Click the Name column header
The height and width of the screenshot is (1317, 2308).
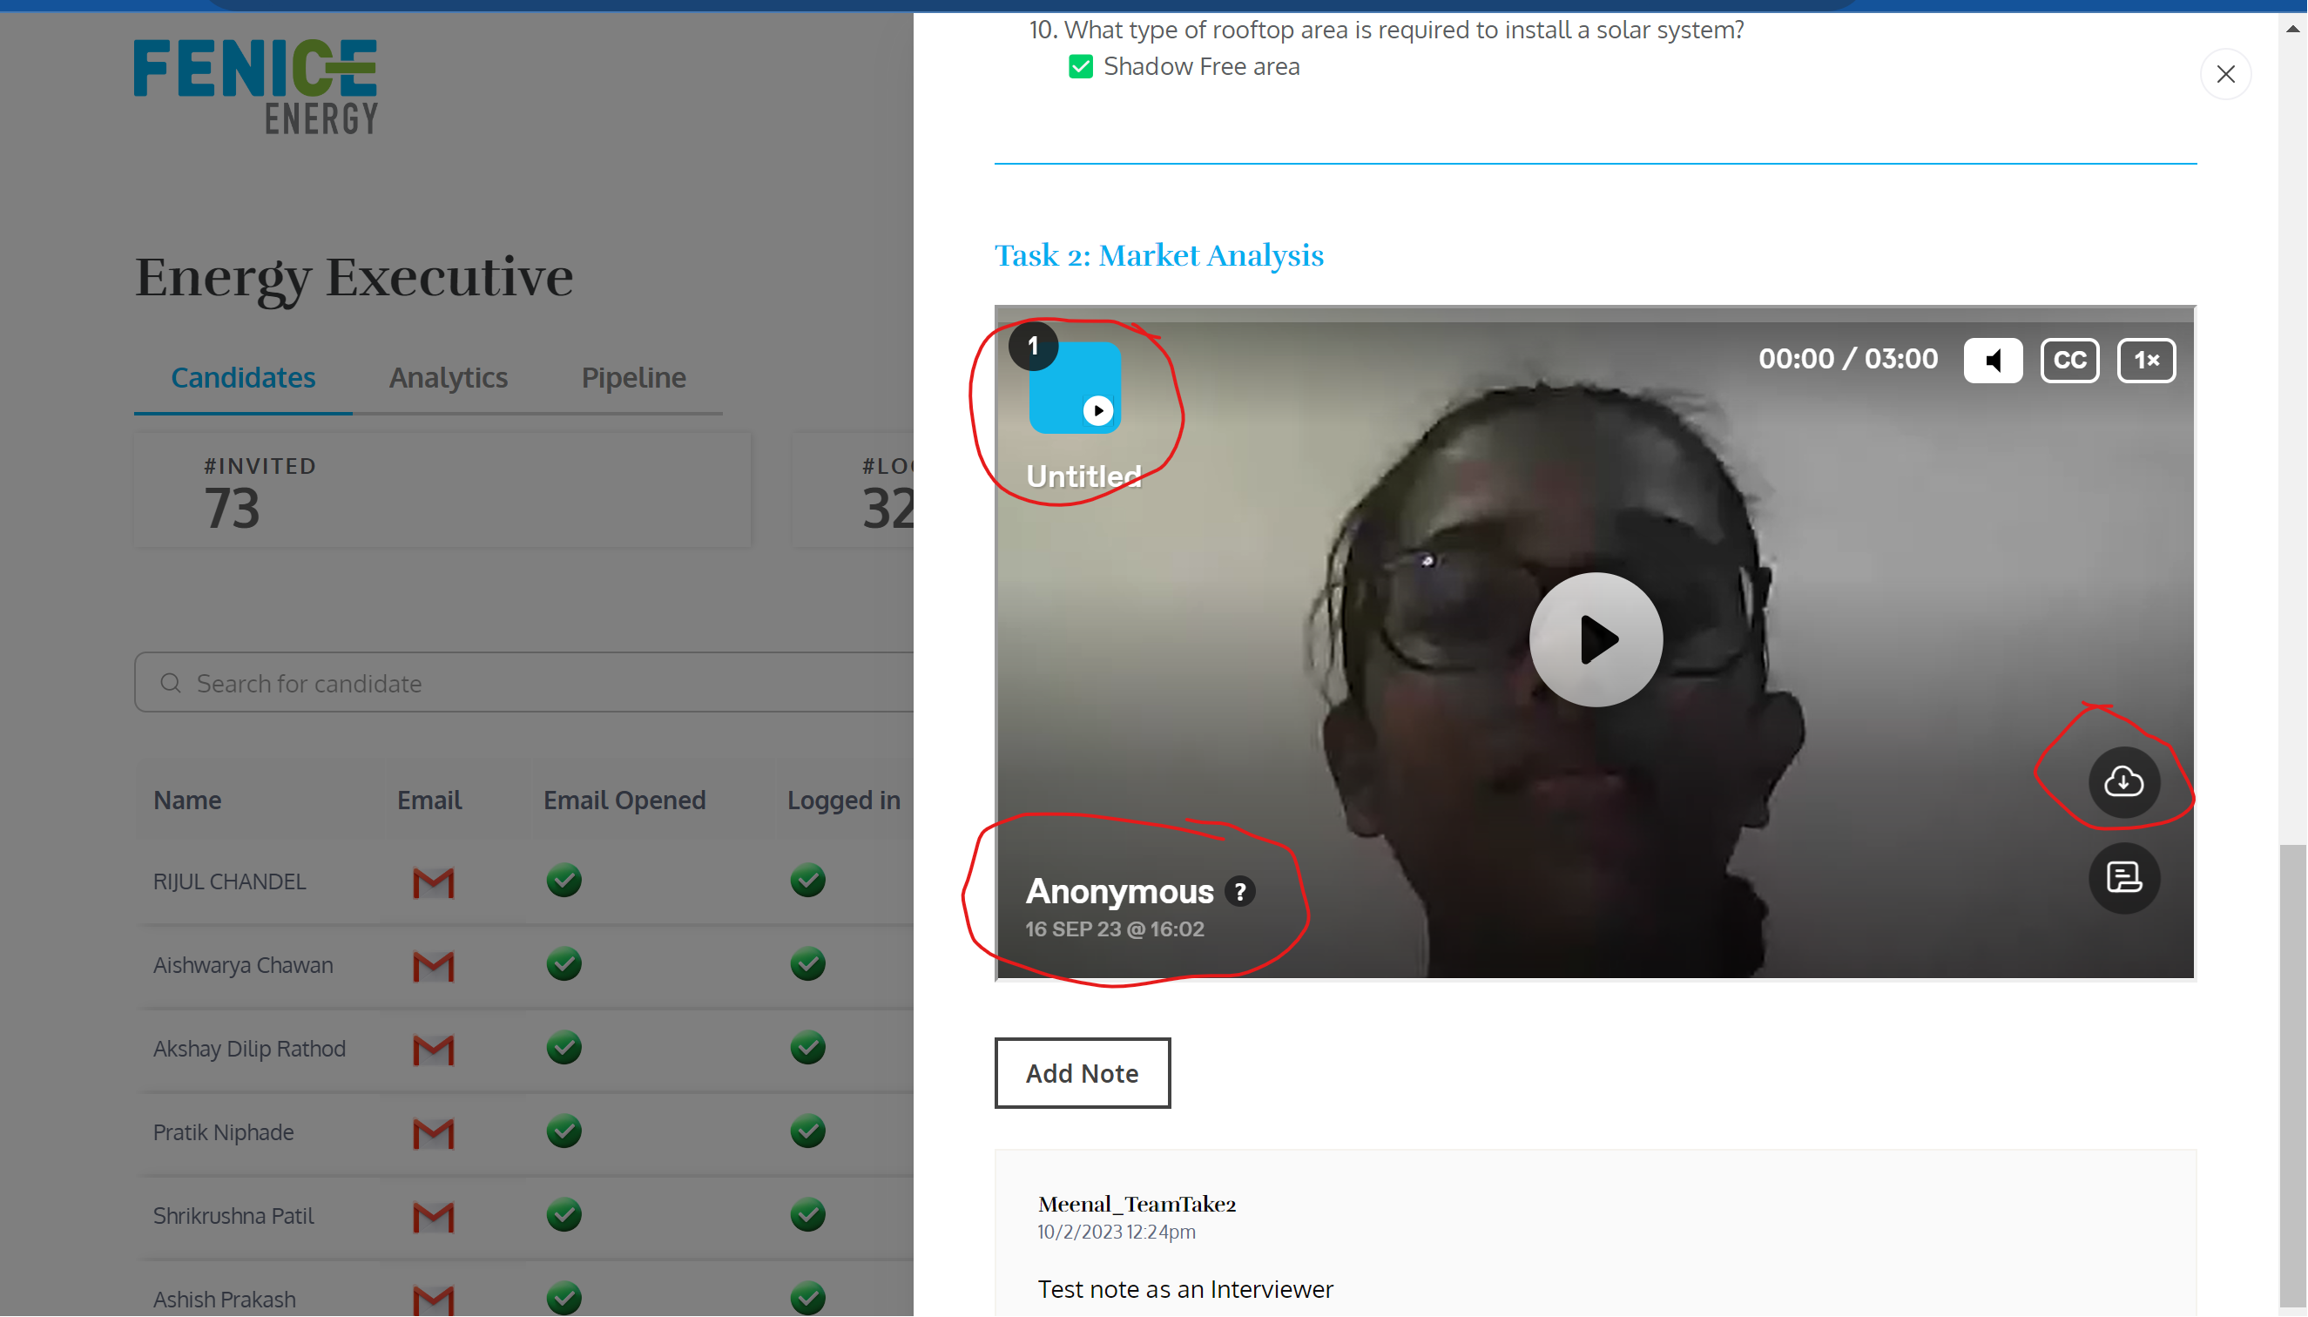point(187,800)
